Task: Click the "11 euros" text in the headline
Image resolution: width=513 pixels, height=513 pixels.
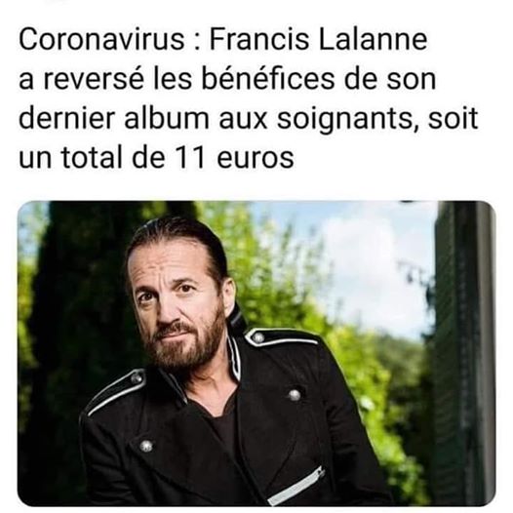Action: pyautogui.click(x=234, y=158)
